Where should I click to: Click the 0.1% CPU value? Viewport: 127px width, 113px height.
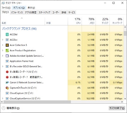pyautogui.click(x=78, y=83)
